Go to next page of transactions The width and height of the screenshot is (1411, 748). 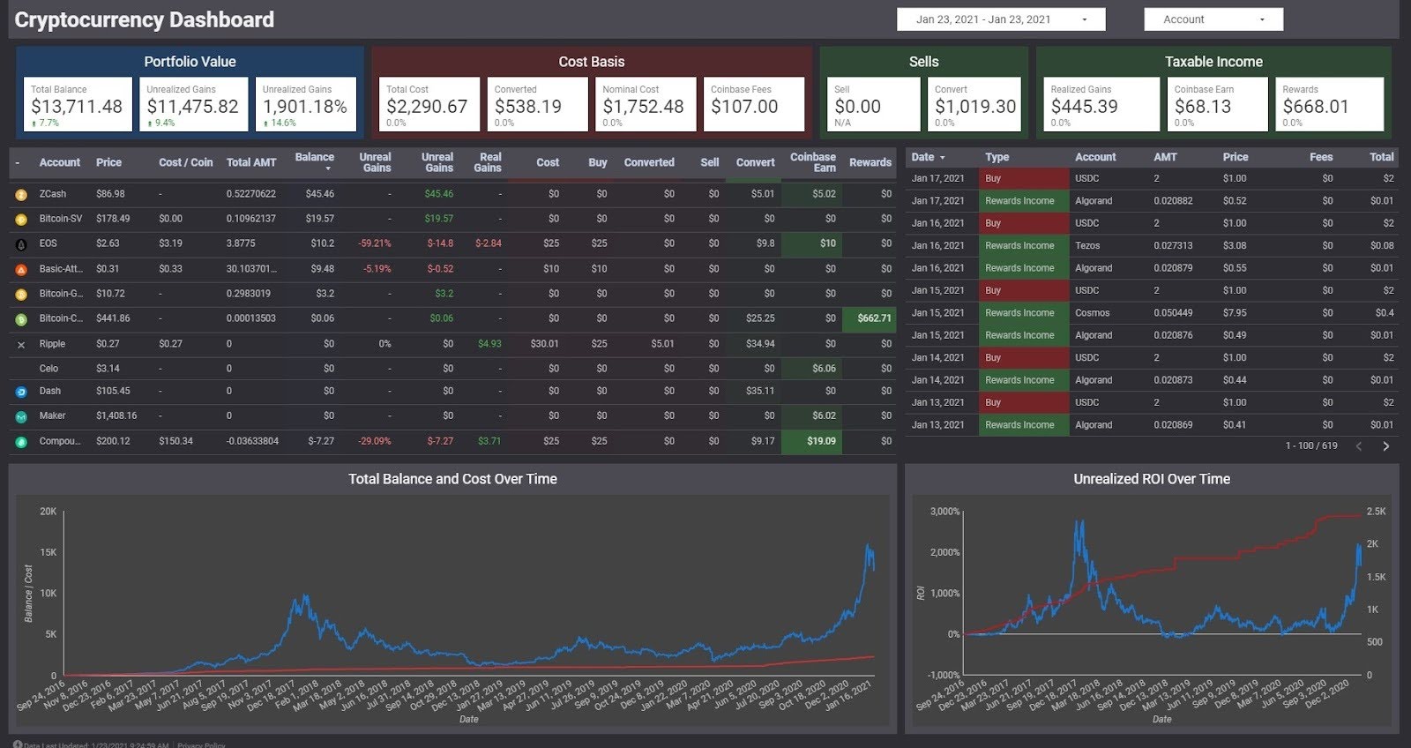[x=1386, y=446]
